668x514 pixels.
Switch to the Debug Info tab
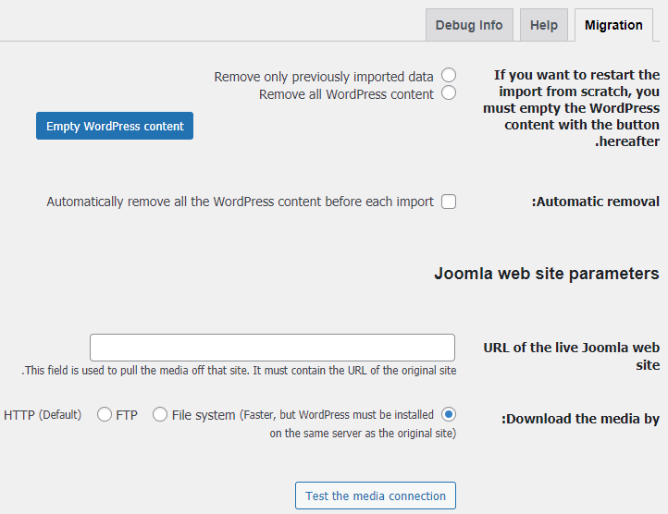[469, 25]
